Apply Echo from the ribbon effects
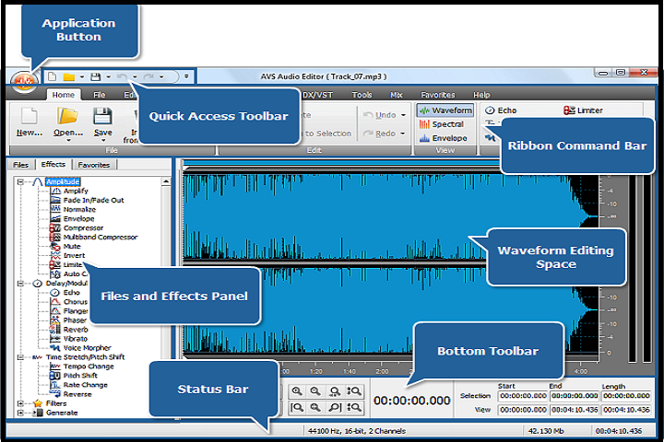This screenshot has height=442, width=664. tap(507, 110)
